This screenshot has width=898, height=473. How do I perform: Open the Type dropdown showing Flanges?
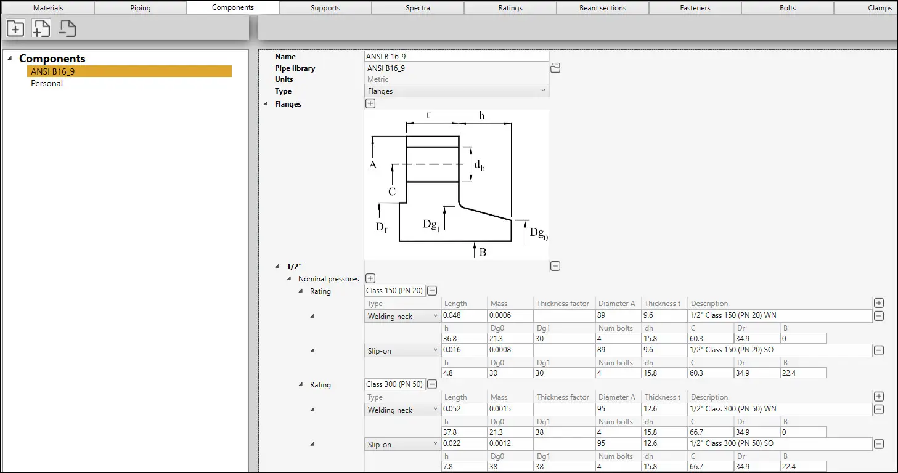tap(456, 91)
